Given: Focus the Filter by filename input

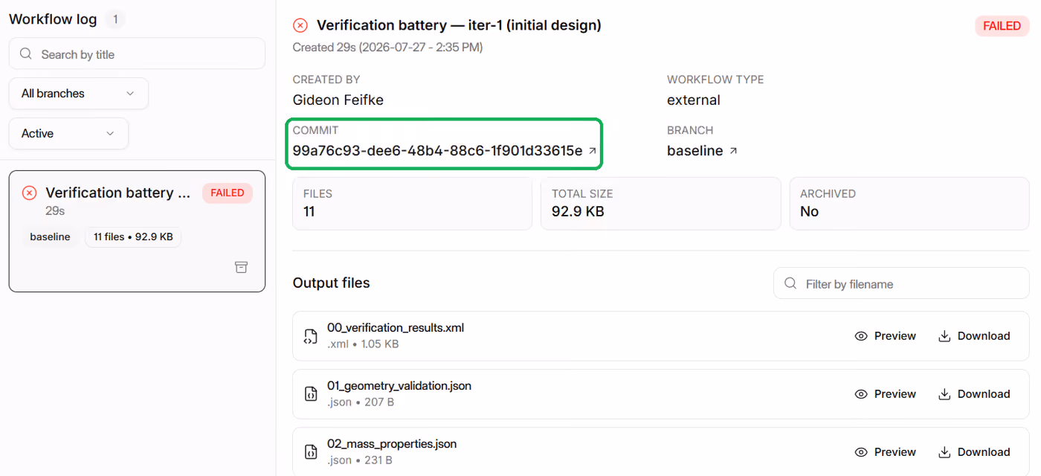Looking at the screenshot, I should click(901, 283).
